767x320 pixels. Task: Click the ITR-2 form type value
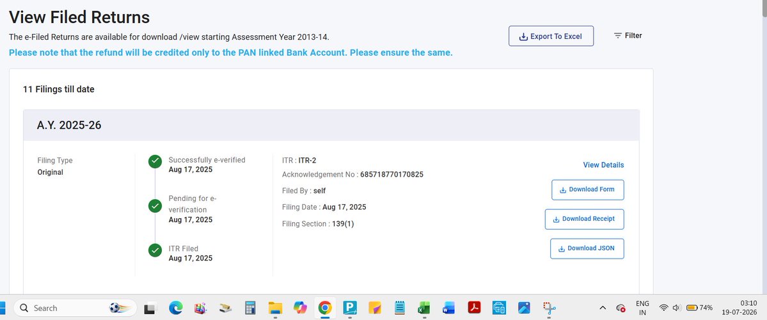tap(307, 160)
